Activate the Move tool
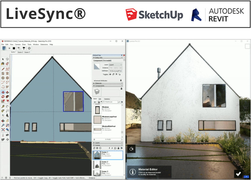The width and height of the screenshot is (251, 180). coord(3,92)
